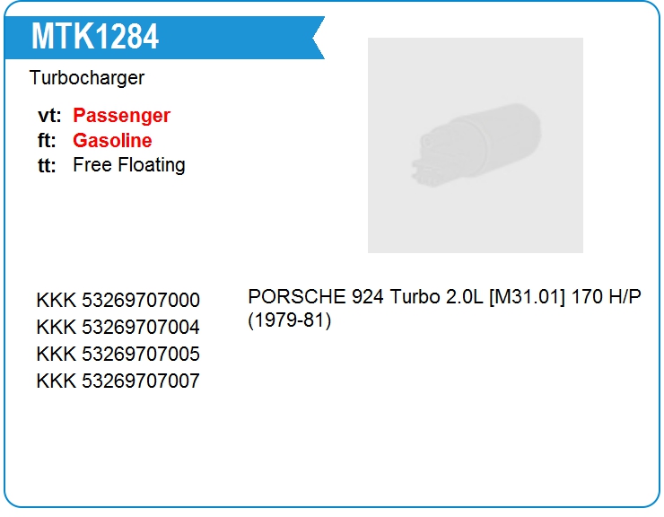This screenshot has height=517, width=664.
Task: Select OE number KKK 53269707007
Action: click(x=118, y=381)
